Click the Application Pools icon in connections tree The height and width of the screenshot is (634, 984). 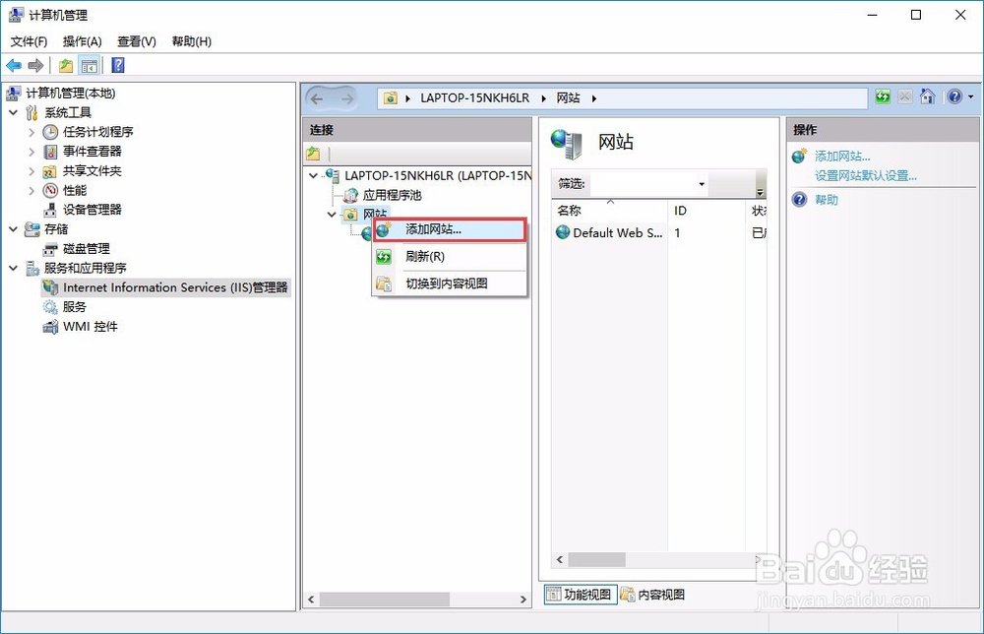tap(351, 195)
